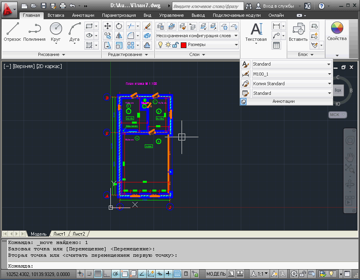
Task: Click the rectangle drawing tool
Action: click(89, 26)
